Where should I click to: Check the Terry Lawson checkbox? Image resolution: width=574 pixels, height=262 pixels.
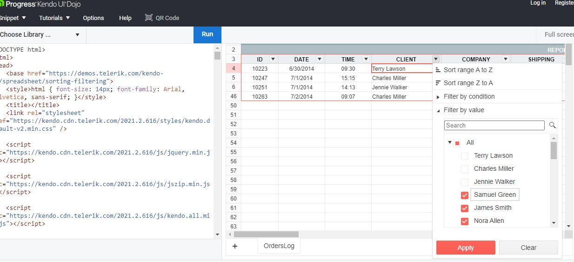[x=464, y=156]
